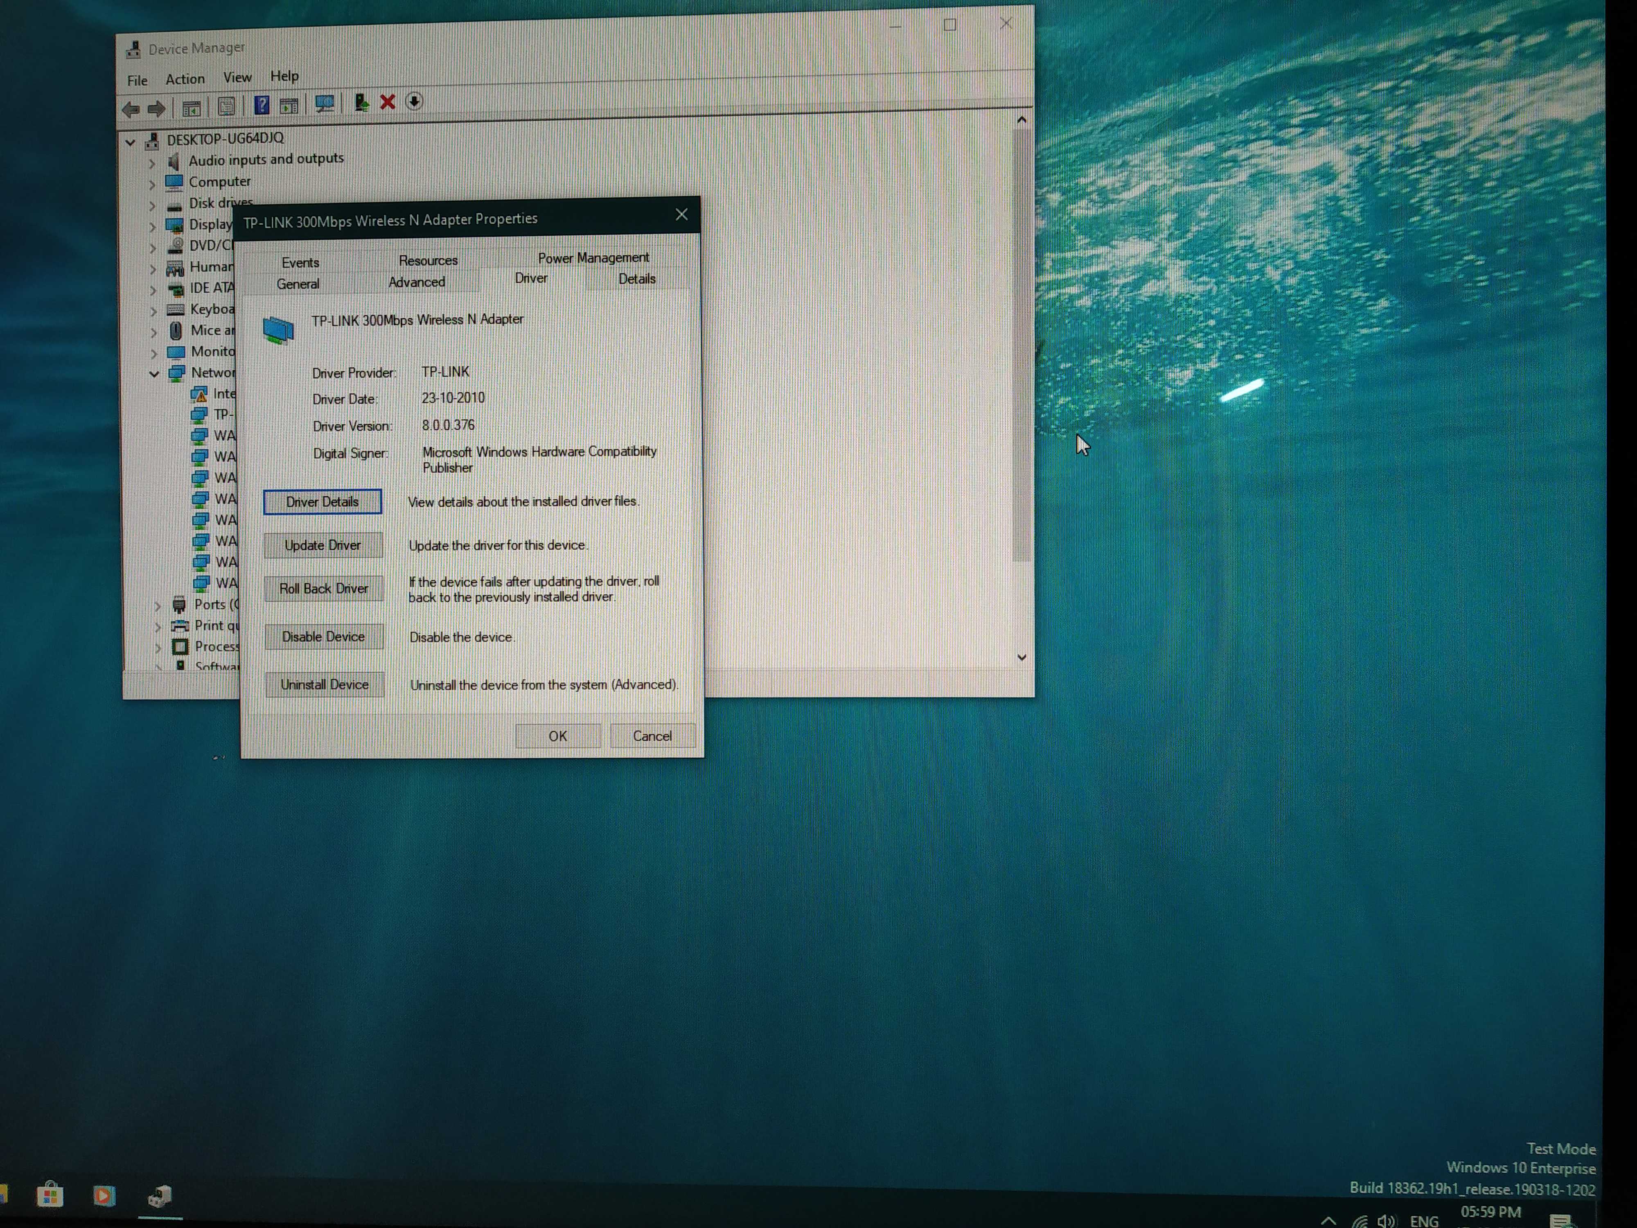Click the scrollbar down arrow in Device Manager
This screenshot has height=1228, width=1637.
[x=1022, y=657]
